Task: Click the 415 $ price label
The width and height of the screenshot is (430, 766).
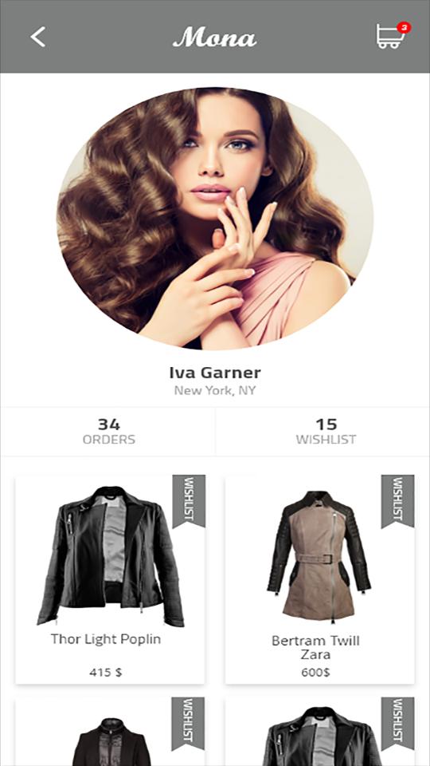Action: coord(106,672)
